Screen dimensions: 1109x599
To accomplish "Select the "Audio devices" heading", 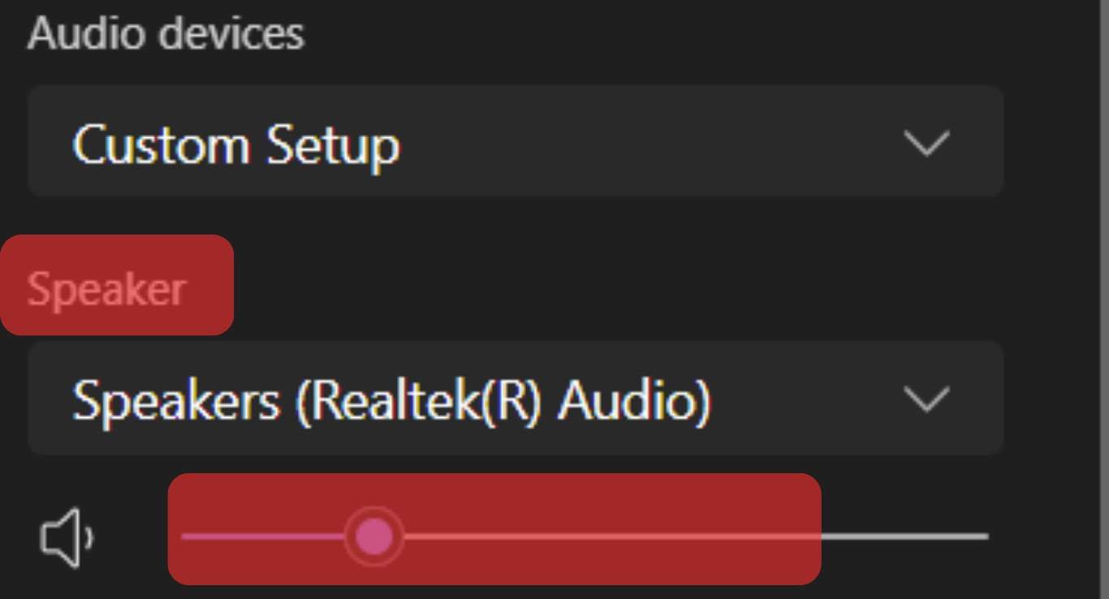I will click(166, 34).
